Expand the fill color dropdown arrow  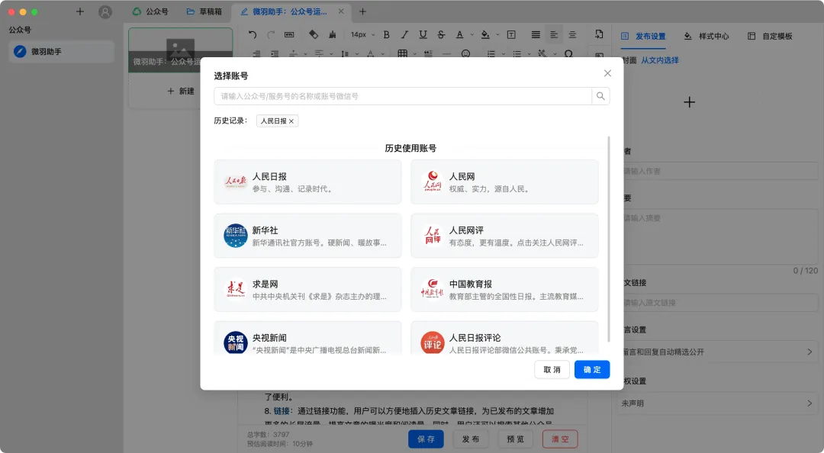click(x=497, y=34)
